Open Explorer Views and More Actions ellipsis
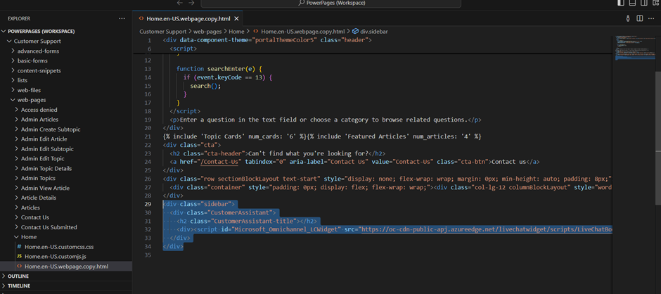The width and height of the screenshot is (661, 294). [122, 18]
